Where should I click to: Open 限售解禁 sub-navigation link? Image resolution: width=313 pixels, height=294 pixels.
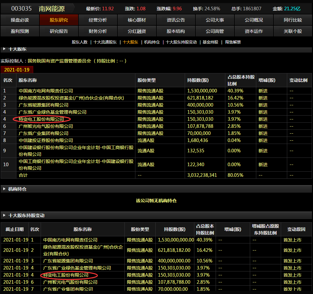tap(233, 42)
